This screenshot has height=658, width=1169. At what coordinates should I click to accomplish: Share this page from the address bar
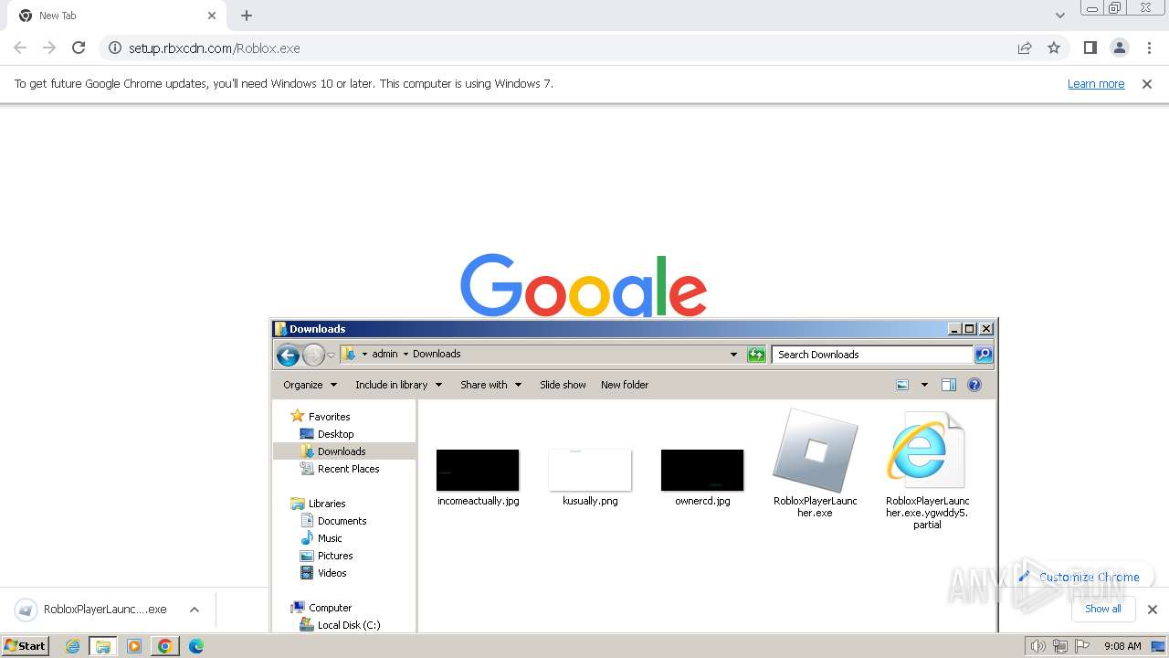[x=1025, y=48]
